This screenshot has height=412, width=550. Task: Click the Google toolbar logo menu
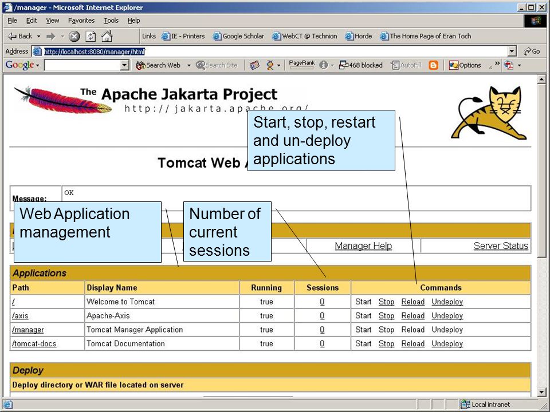22,65
